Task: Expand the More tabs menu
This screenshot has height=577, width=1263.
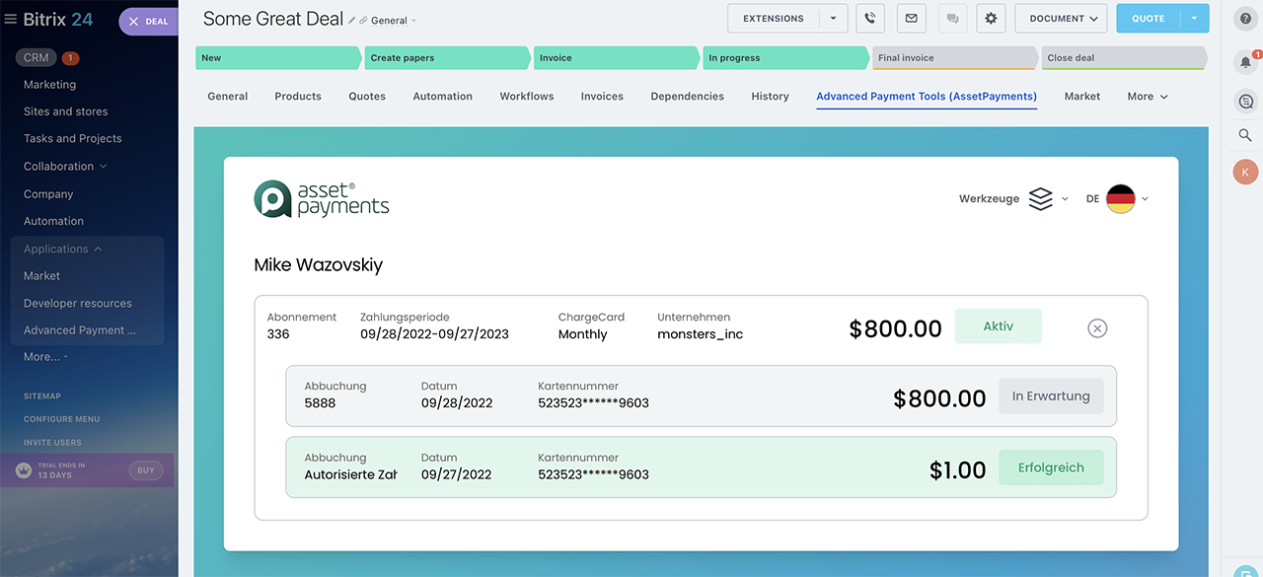Action: (1147, 97)
